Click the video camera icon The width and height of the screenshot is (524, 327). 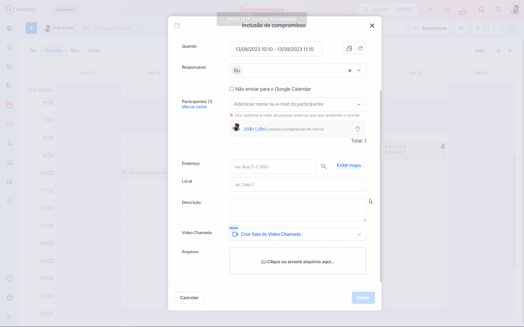pos(235,234)
